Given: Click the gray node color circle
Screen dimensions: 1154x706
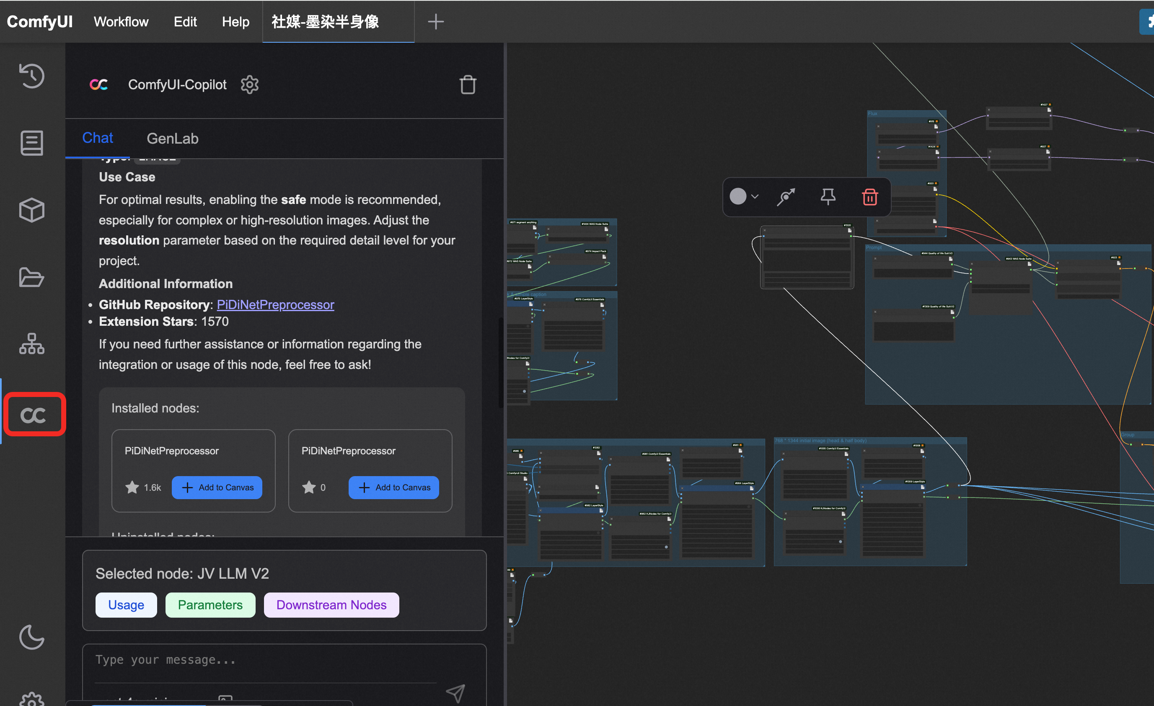Looking at the screenshot, I should pyautogui.click(x=738, y=197).
